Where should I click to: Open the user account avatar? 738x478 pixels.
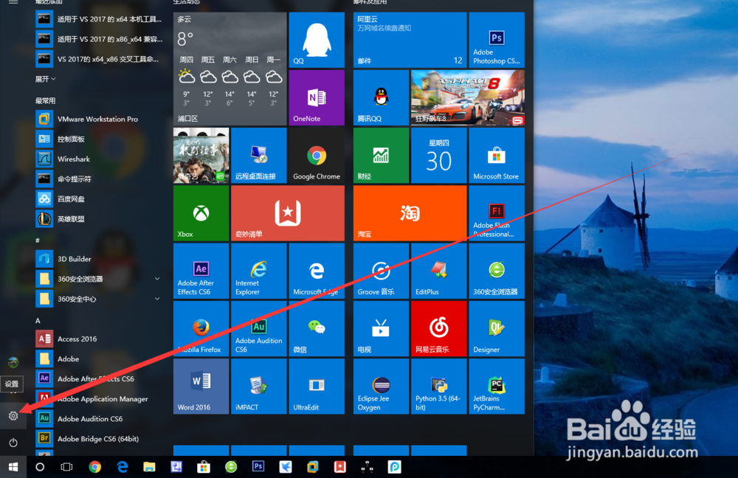13,362
